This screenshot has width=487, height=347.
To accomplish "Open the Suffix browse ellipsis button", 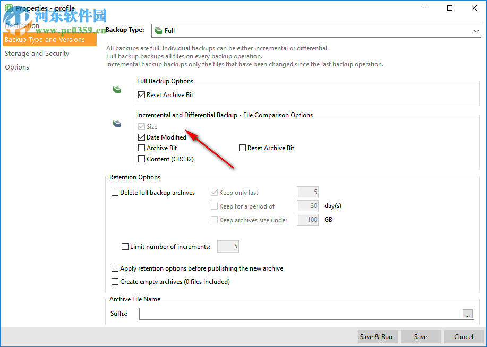I will [467, 314].
